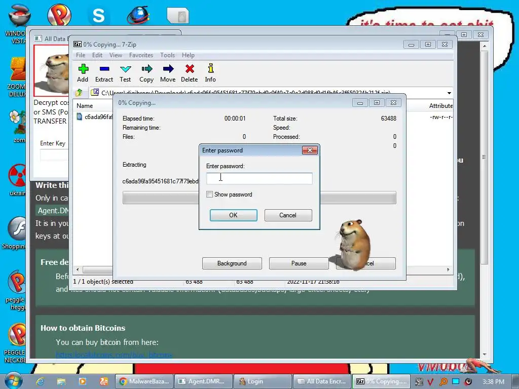Viewport: 519px width, 389px height.
Task: Click the ransom window vertical scrollbar
Action: click(484, 157)
